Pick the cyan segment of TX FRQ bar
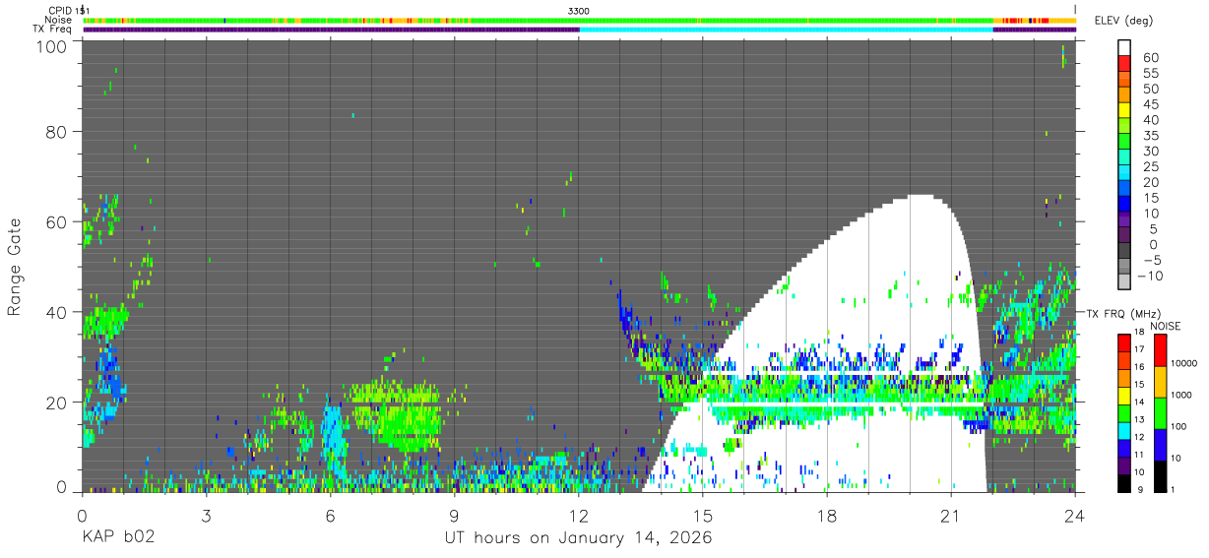The height and width of the screenshot is (558, 1209). [1126, 429]
